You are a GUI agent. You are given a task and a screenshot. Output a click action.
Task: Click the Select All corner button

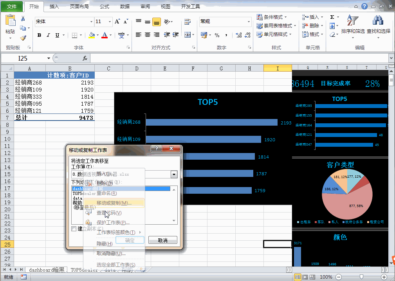(x=7, y=68)
